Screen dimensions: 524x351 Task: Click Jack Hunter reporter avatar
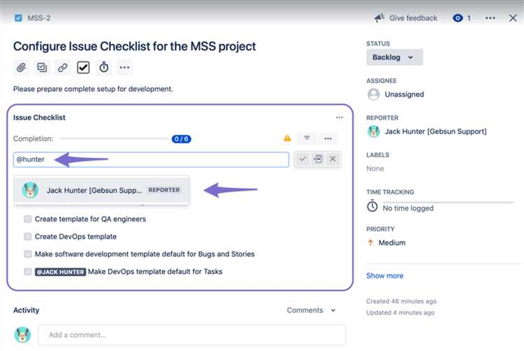coord(374,131)
